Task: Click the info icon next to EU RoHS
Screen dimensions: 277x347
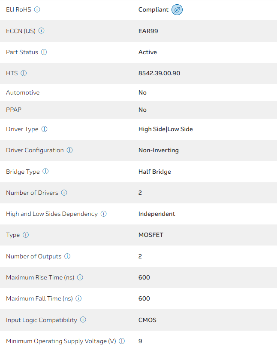Action: pos(37,9)
